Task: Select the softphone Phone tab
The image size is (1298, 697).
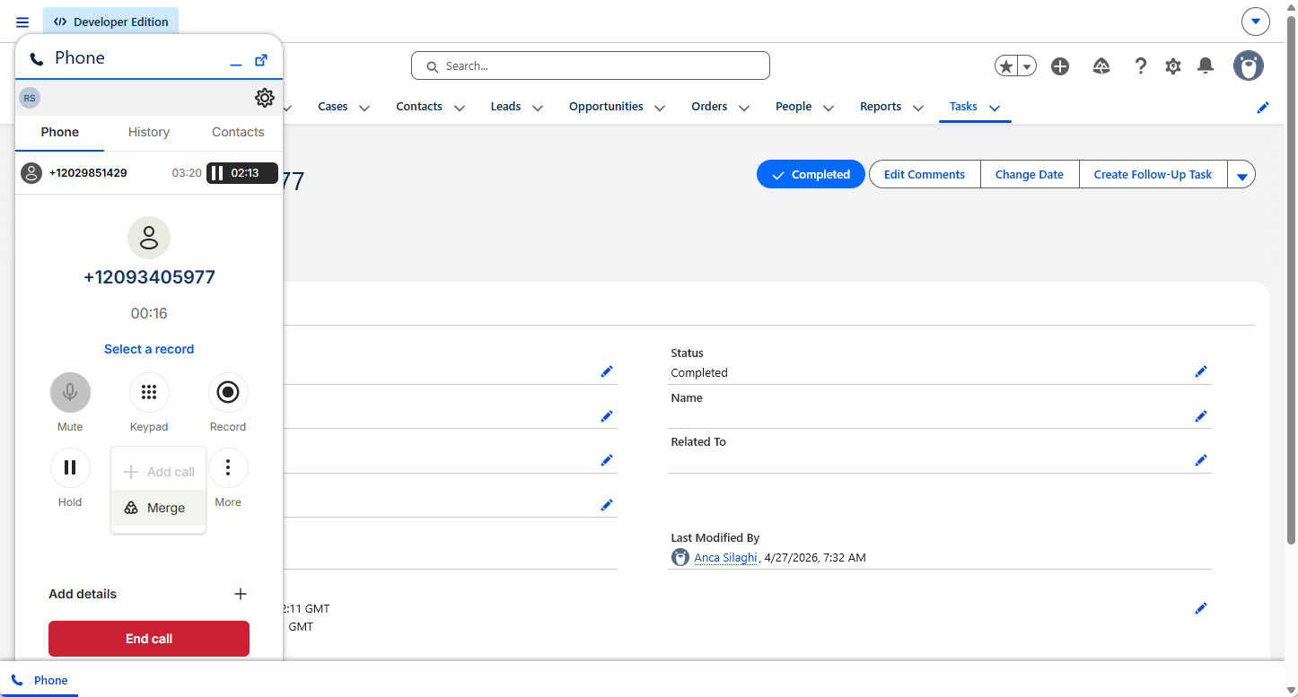Action: (x=60, y=132)
